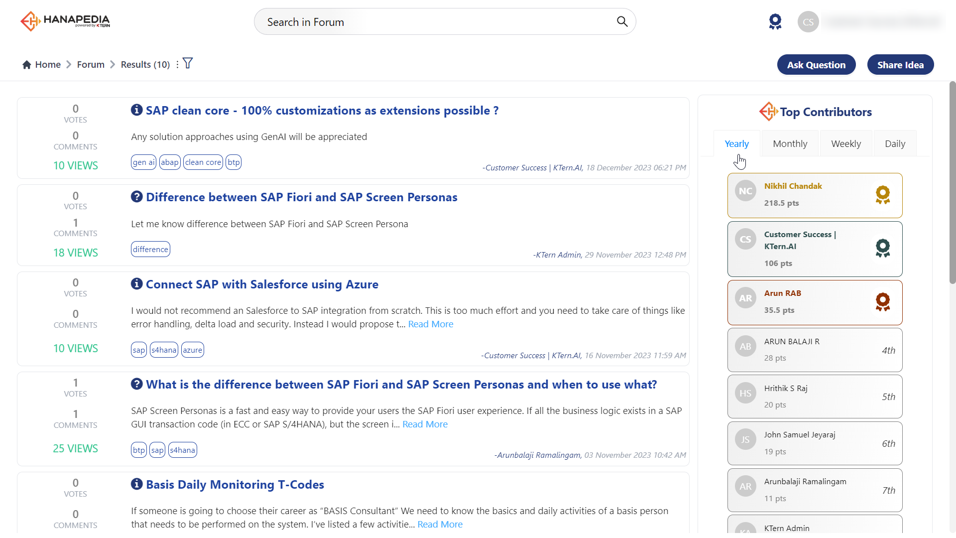Go to Home in breadcrumb
Image resolution: width=956 pixels, height=538 pixels.
click(48, 65)
